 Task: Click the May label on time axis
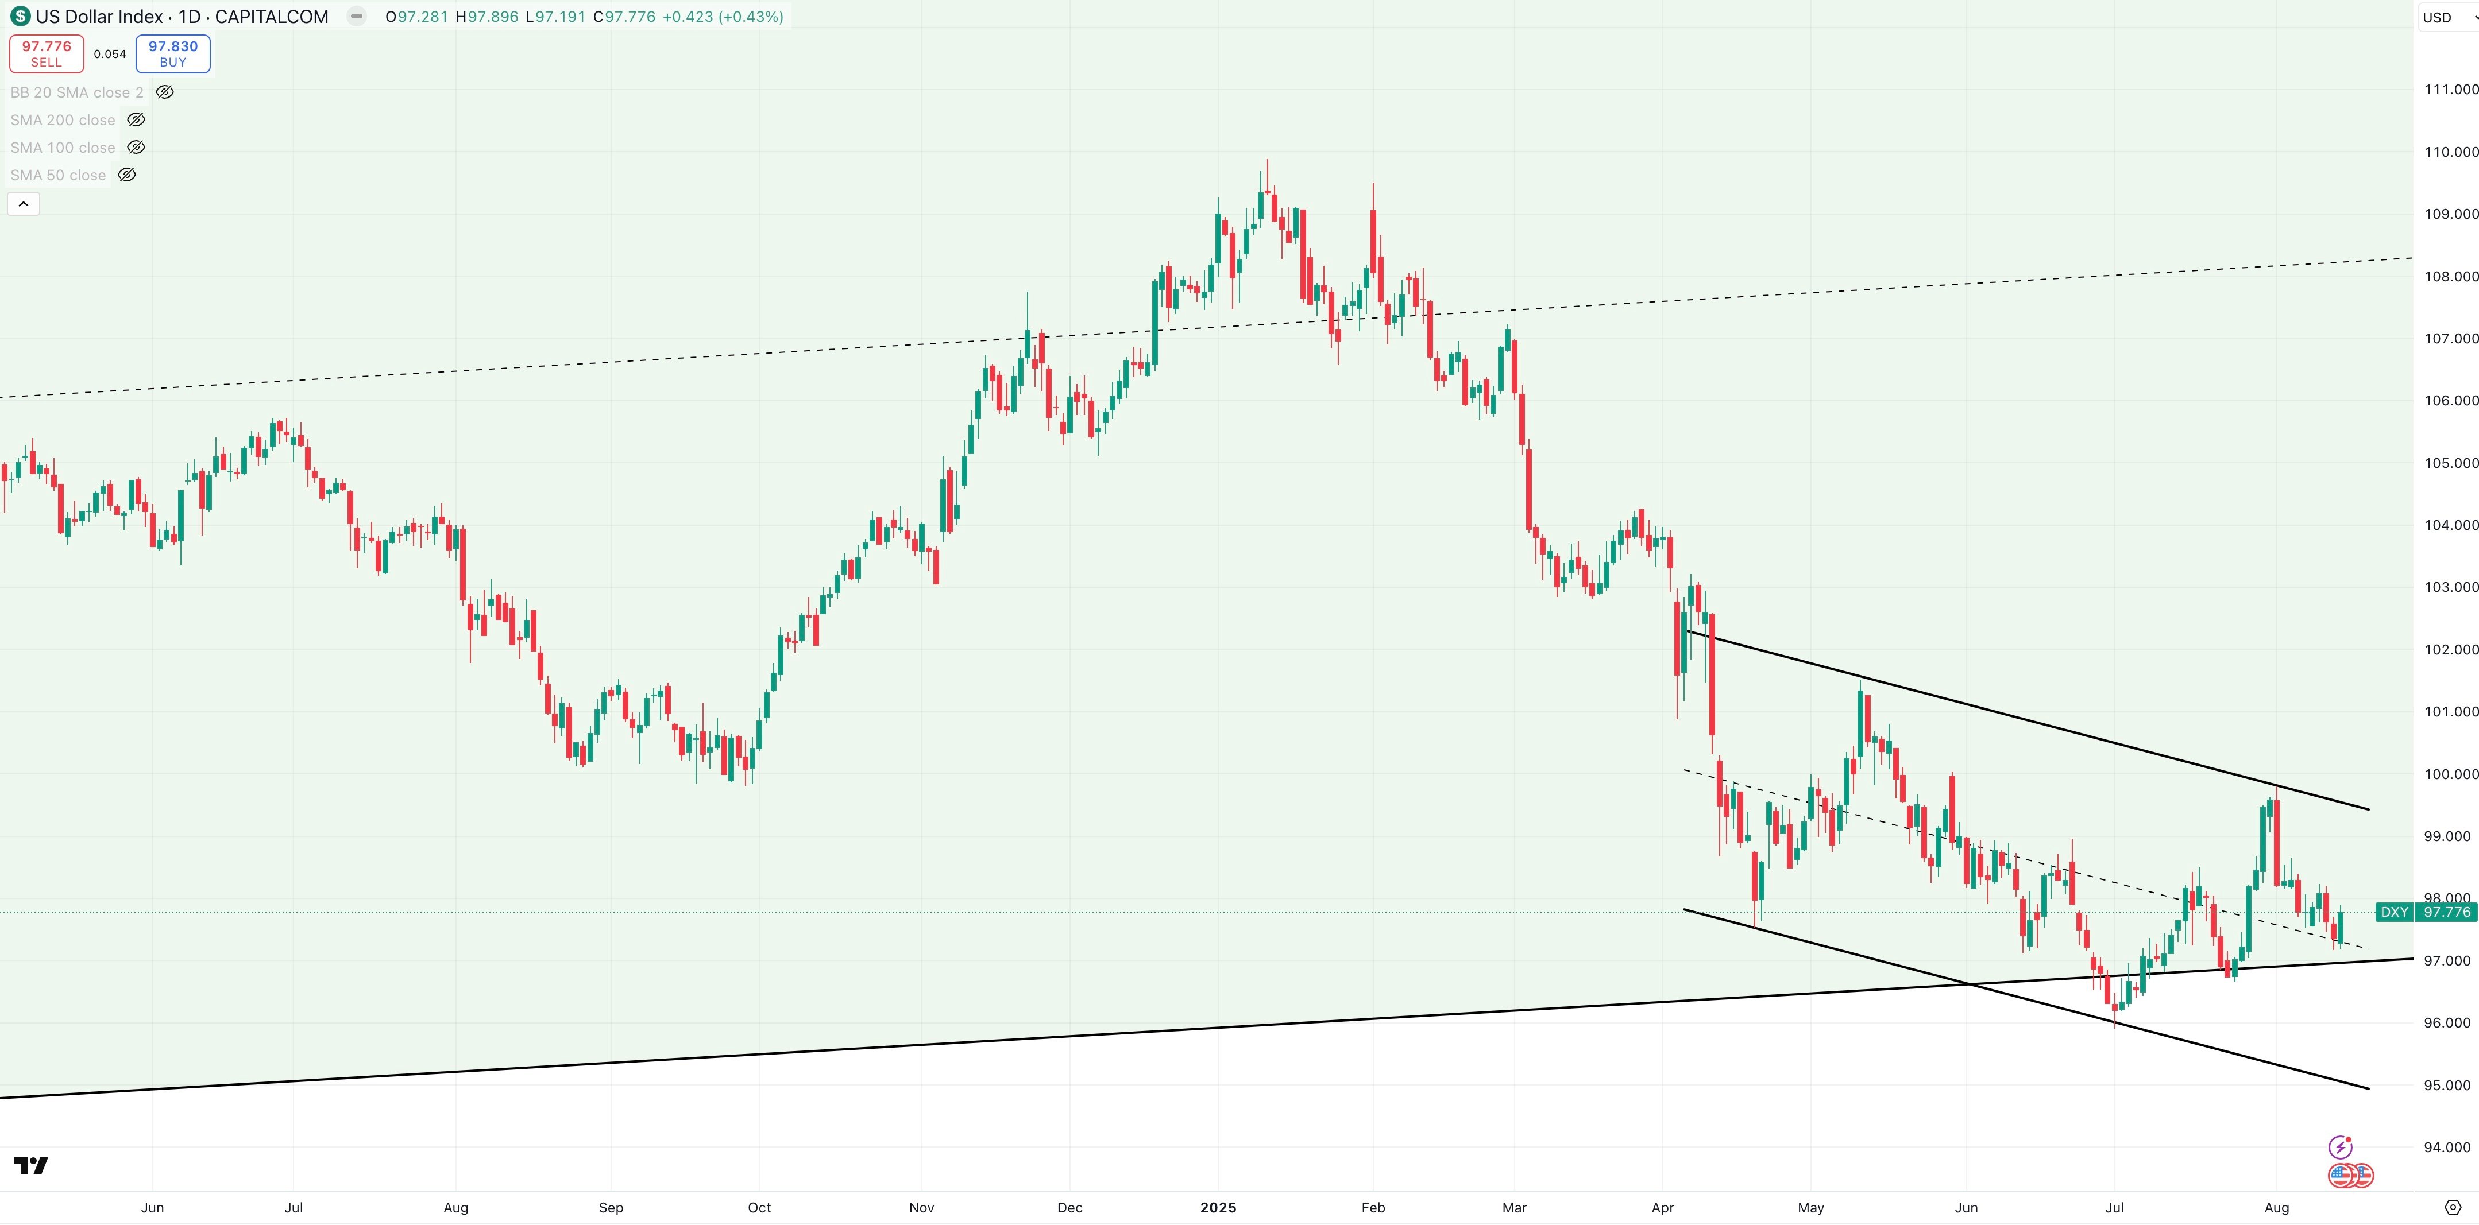pyautogui.click(x=1811, y=1208)
